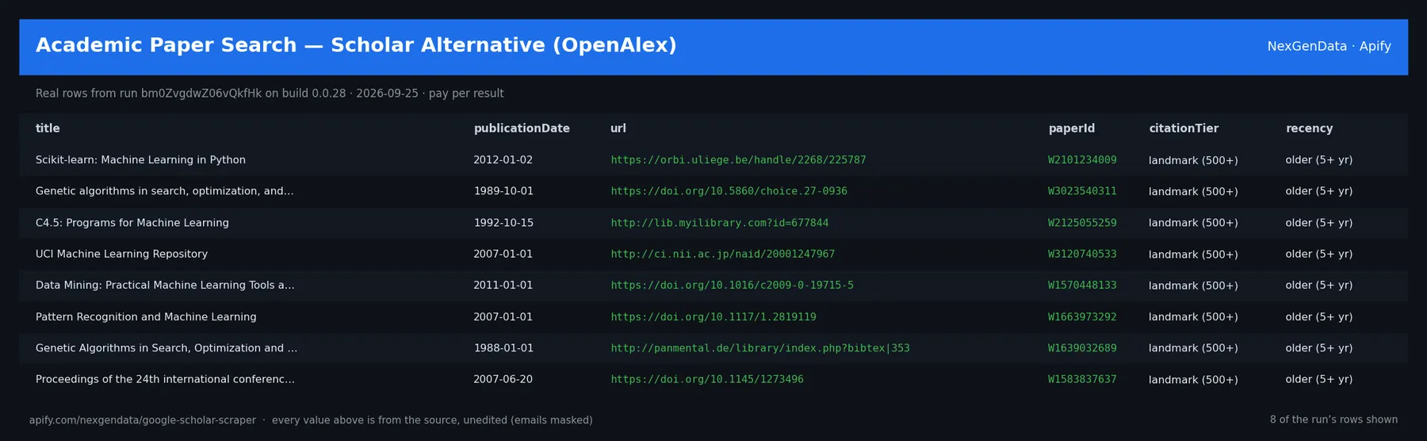Click the UCI Machine Learning Repository title
The width and height of the screenshot is (1427, 441).
tap(121, 254)
